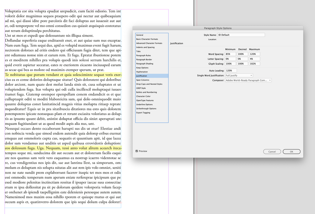This screenshot has width=315, height=214.
Task: Open the Hyphenation settings panel
Action: [x=143, y=72]
